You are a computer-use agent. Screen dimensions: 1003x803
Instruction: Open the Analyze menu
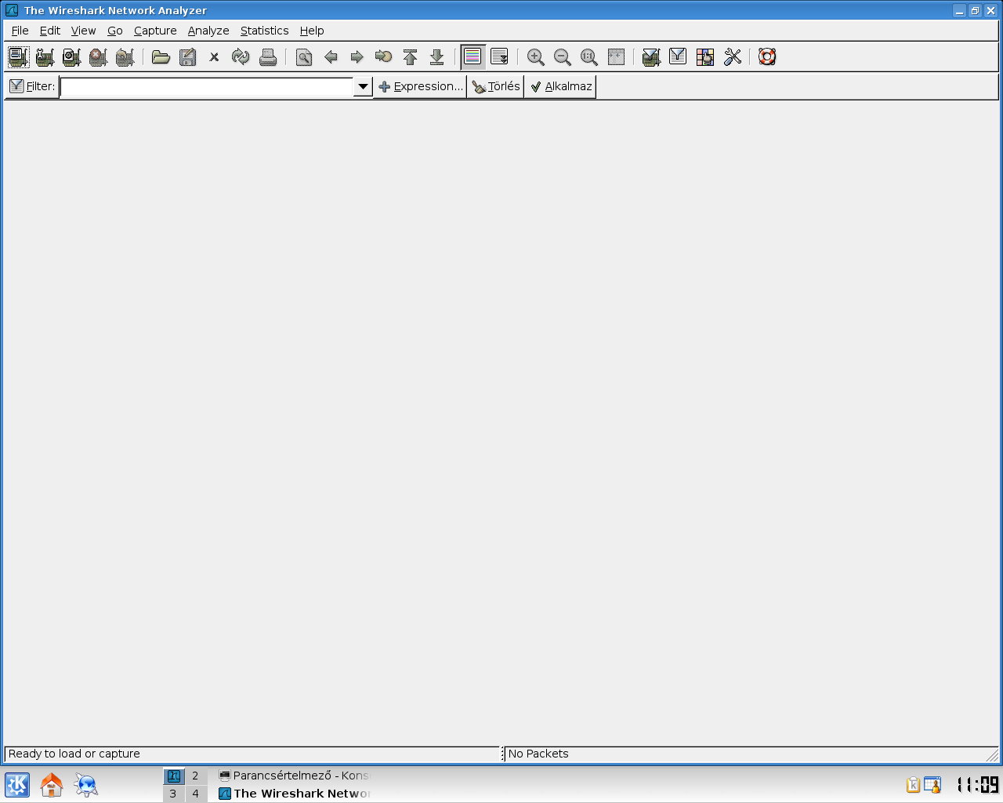click(x=208, y=31)
